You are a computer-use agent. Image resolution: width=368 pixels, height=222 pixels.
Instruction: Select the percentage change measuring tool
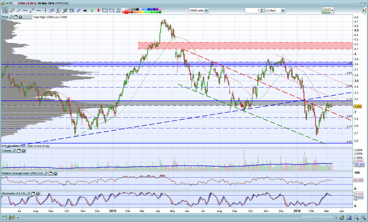click(72, 10)
